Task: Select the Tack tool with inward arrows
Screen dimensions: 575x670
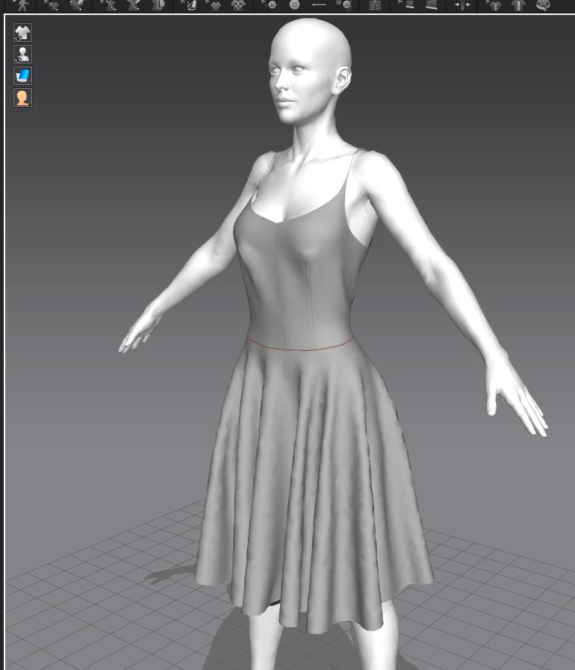Action: coord(462,4)
